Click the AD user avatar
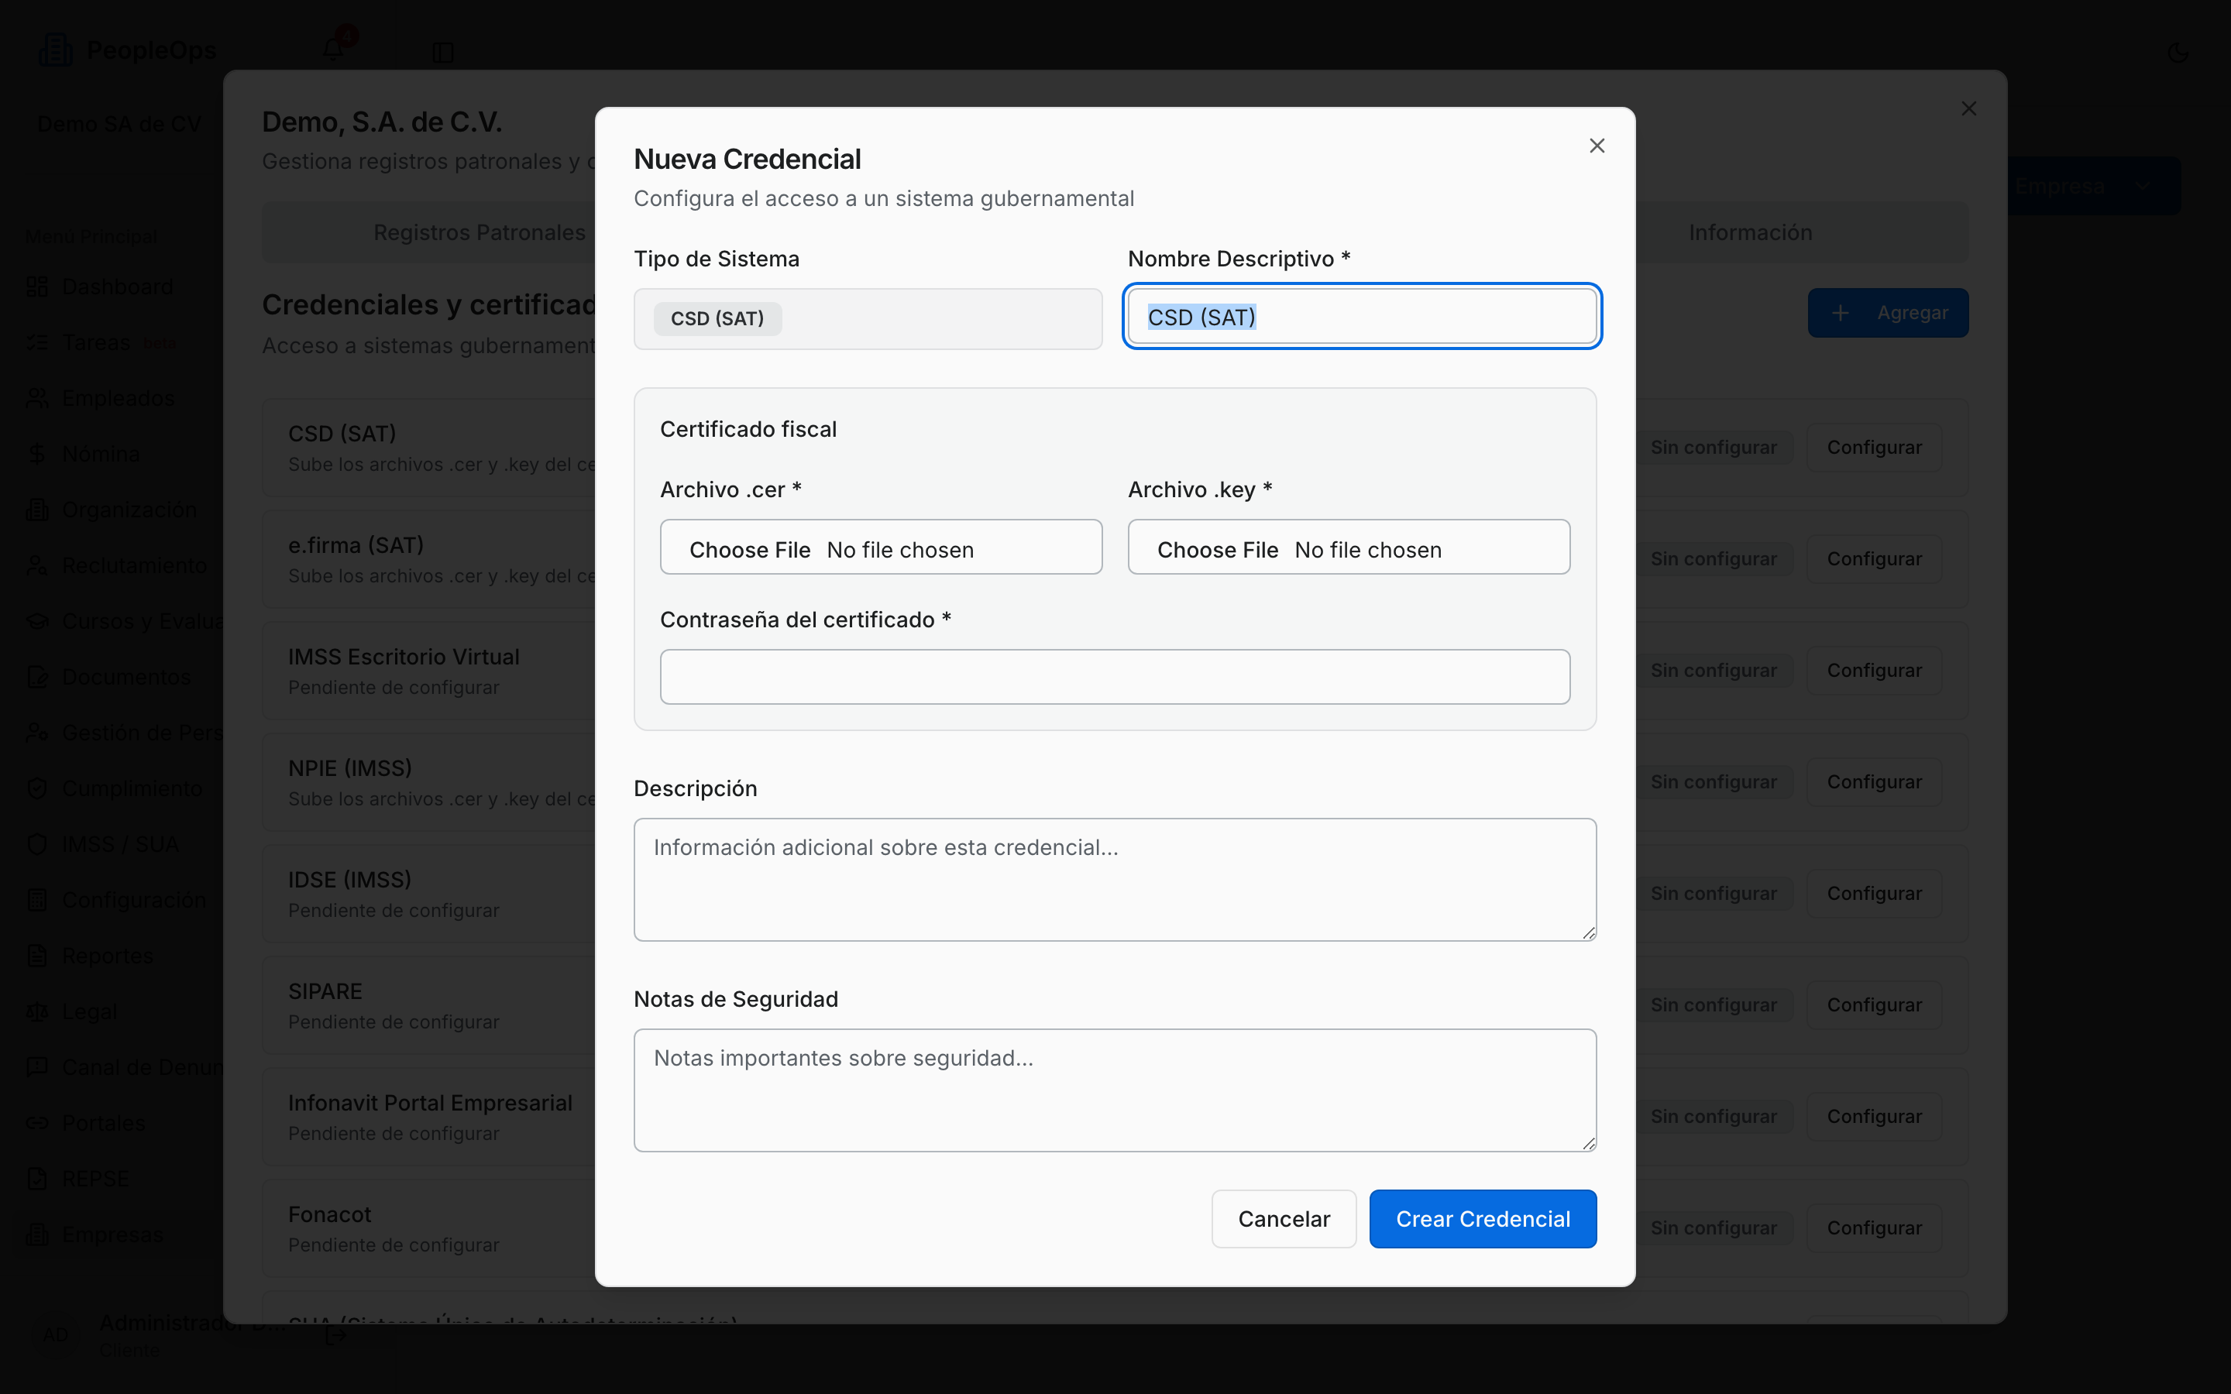2231x1394 pixels. 55,1334
